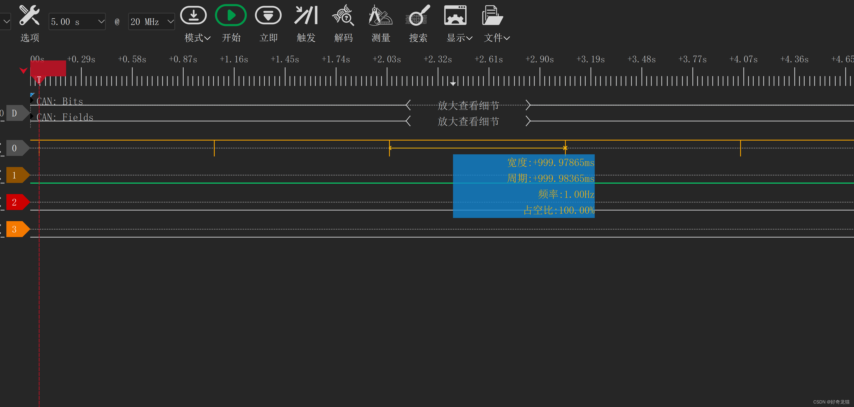Open the 解码 protocol decode icon

pyautogui.click(x=343, y=16)
